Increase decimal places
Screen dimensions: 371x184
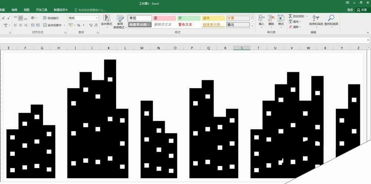(91, 25)
